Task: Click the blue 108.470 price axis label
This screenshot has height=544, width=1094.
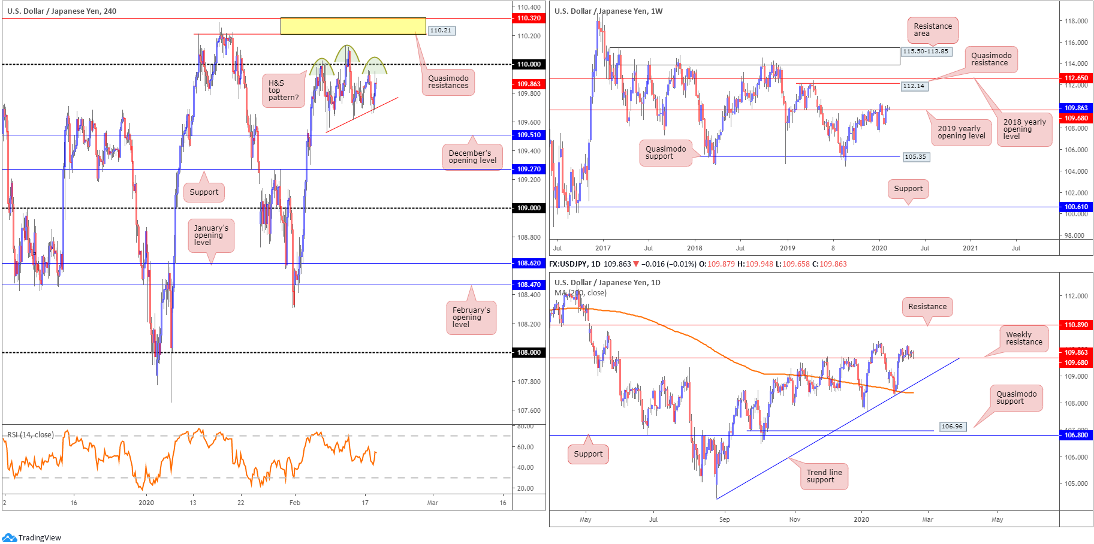Action: tap(529, 285)
